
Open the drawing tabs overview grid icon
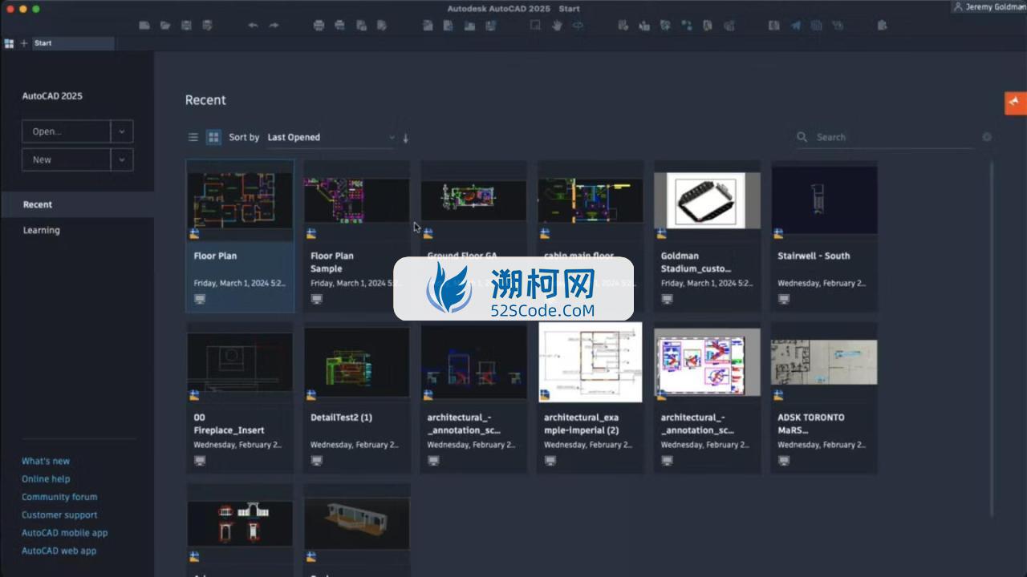(x=9, y=43)
